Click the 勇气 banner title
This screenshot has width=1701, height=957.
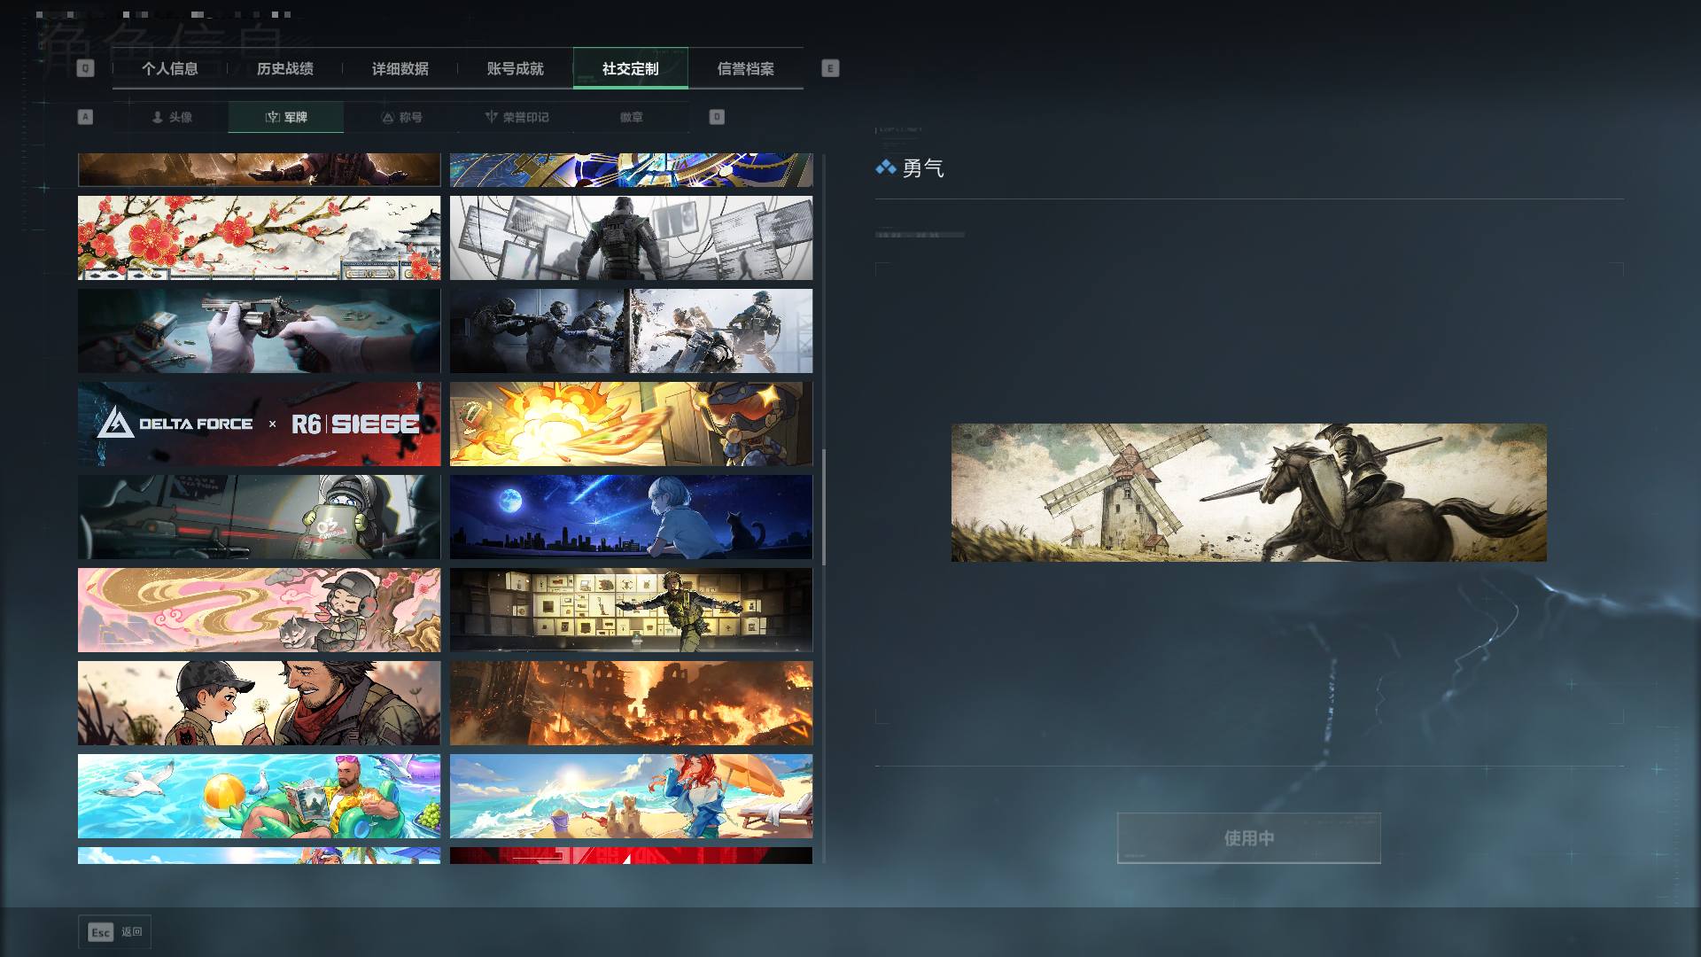[x=923, y=168]
